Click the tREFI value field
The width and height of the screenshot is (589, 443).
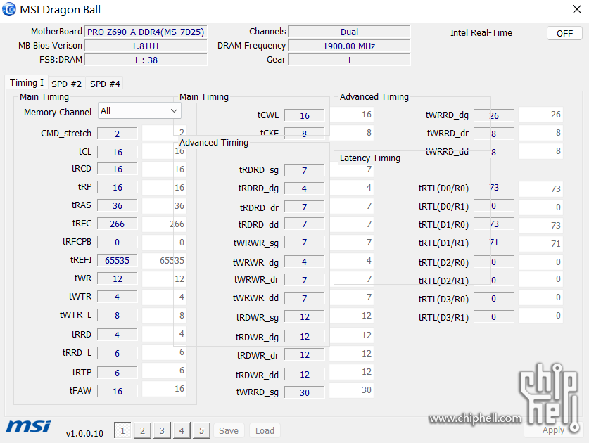tap(118, 260)
